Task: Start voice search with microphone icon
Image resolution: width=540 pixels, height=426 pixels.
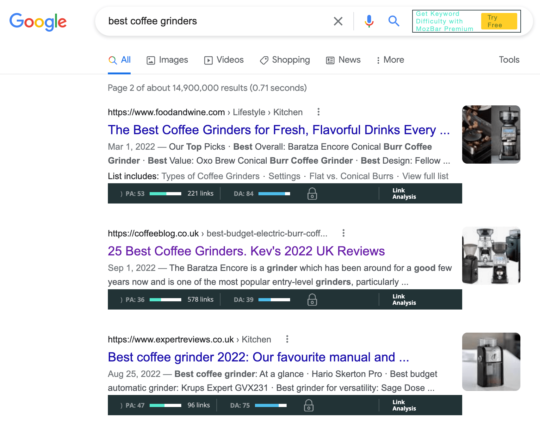Action: coord(369,21)
